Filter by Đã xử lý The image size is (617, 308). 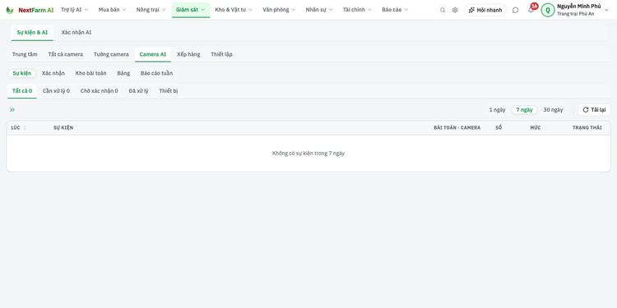tap(138, 91)
